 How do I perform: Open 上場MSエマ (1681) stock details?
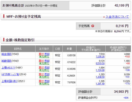click(x=8, y=68)
